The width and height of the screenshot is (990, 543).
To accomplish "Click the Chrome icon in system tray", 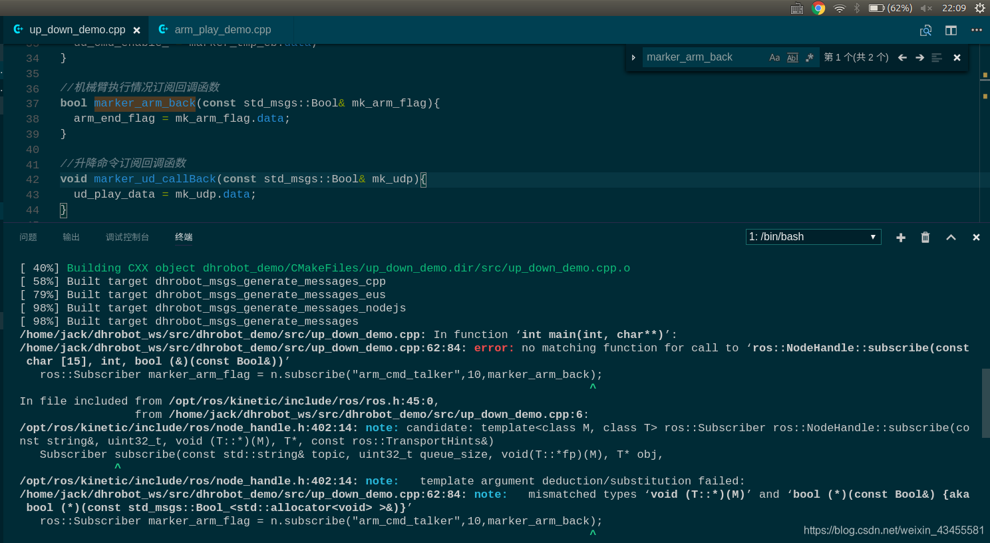I will (x=818, y=8).
